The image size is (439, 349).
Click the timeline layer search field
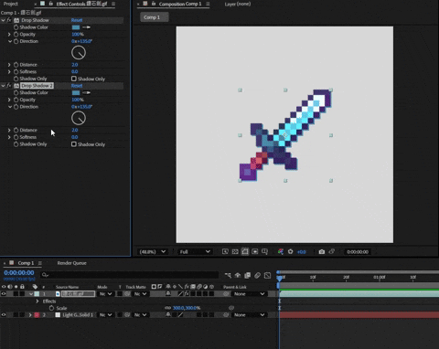click(130, 275)
